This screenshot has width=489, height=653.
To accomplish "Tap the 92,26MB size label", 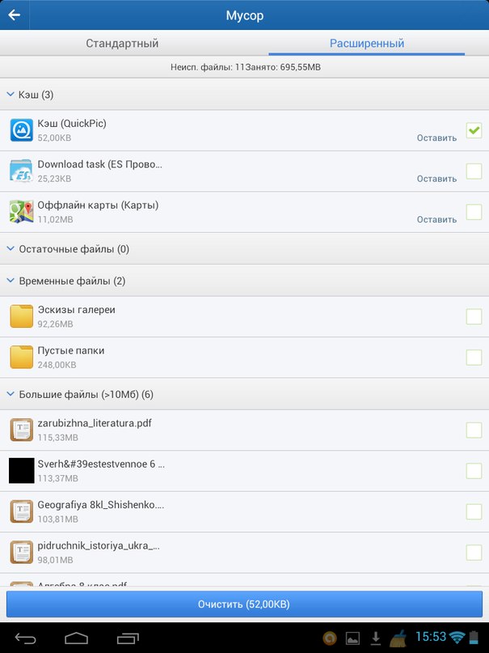I will pos(55,324).
